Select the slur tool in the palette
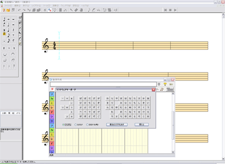 point(13,54)
